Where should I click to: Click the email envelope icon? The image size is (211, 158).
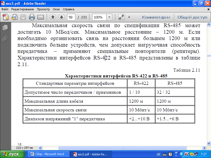tap(41, 17)
